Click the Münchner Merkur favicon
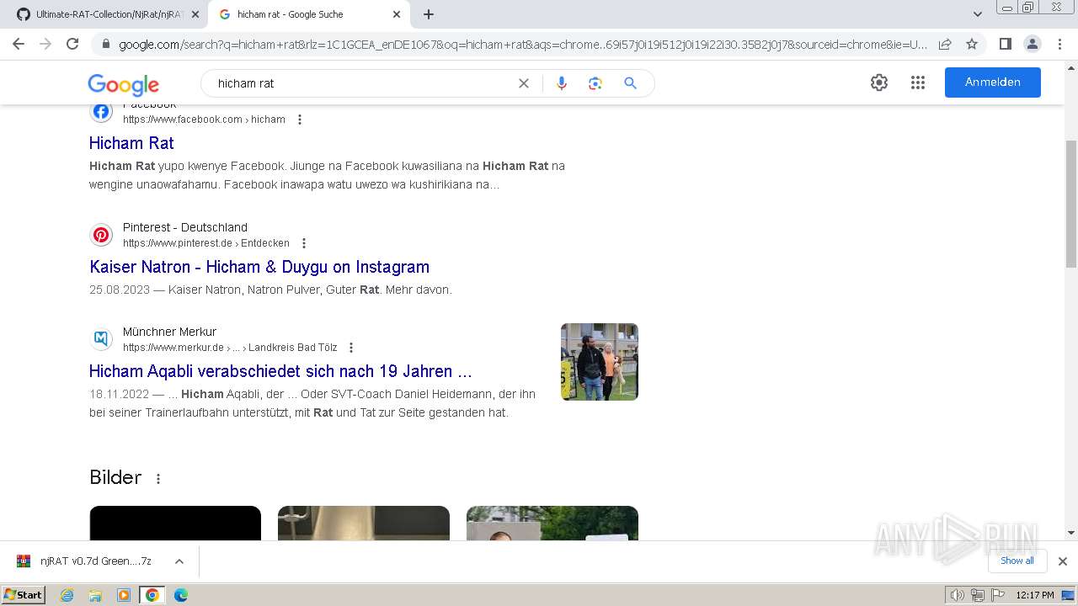Viewport: 1078px width, 606px height. click(101, 339)
